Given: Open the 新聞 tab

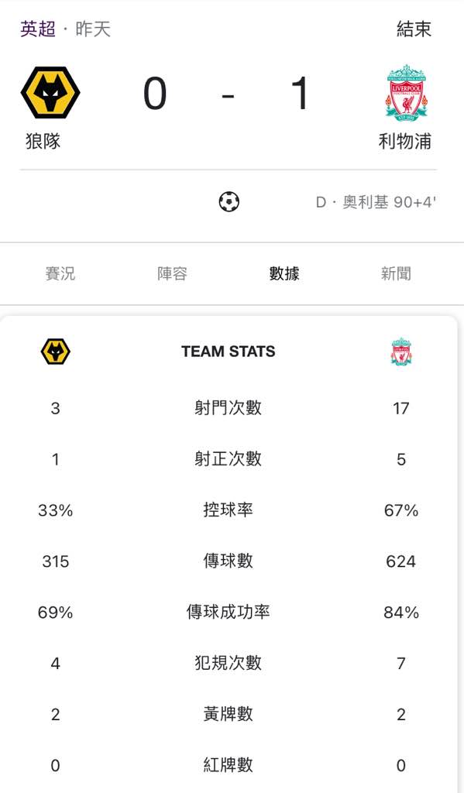Looking at the screenshot, I should point(396,273).
